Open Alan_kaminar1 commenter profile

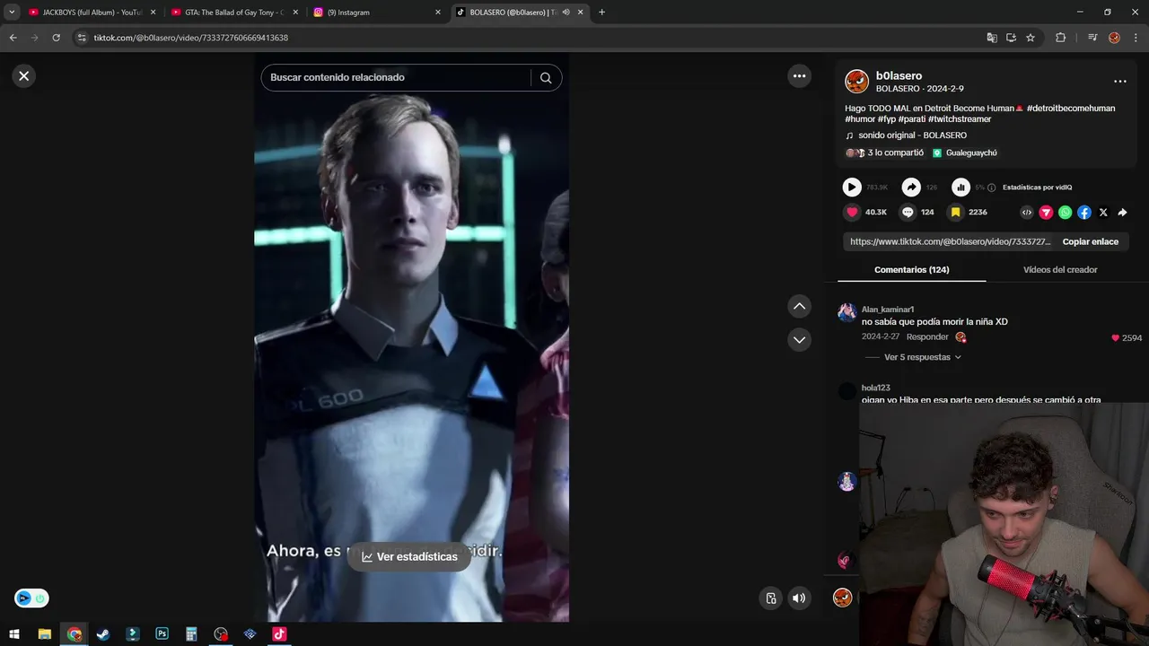tap(888, 310)
